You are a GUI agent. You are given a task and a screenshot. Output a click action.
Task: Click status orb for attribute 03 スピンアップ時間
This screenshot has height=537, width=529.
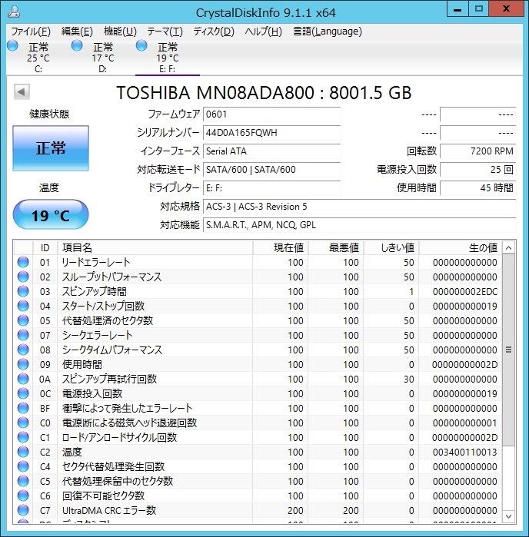tap(23, 291)
